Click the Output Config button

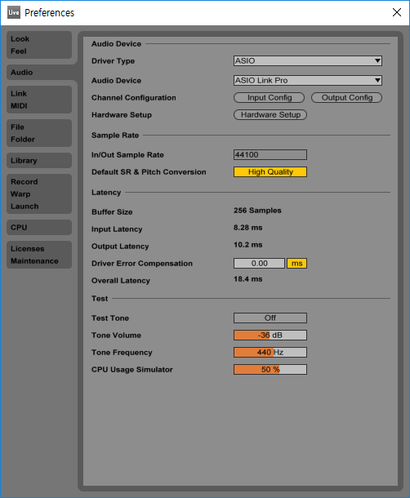click(x=346, y=97)
